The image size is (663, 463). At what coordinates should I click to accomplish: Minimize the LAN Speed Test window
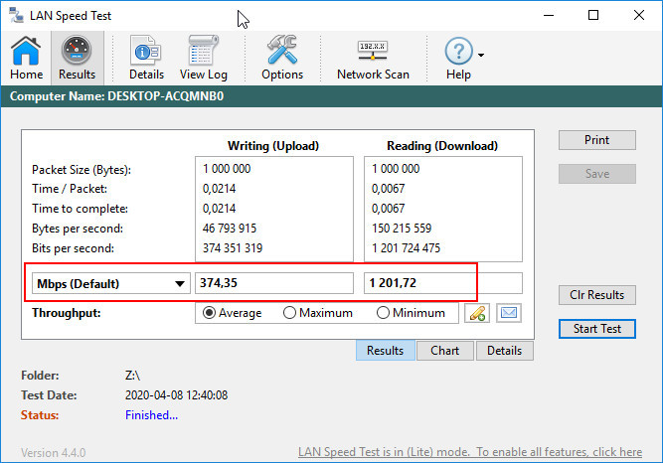[549, 15]
